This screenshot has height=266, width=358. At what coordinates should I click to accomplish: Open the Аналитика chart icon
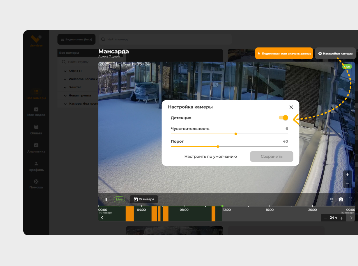pos(36,145)
